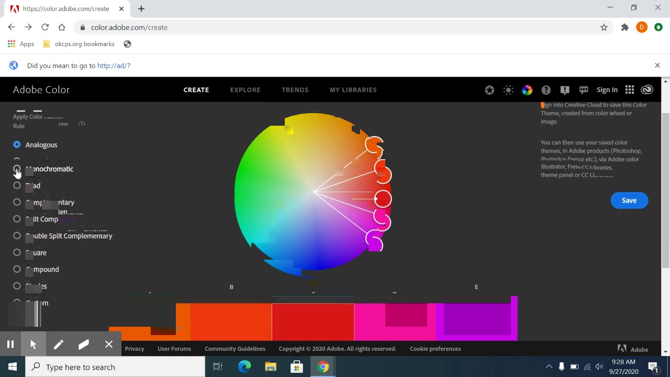Click the pause button in recording toolbar
Screen dimensions: 670x377
pyautogui.click(x=10, y=345)
